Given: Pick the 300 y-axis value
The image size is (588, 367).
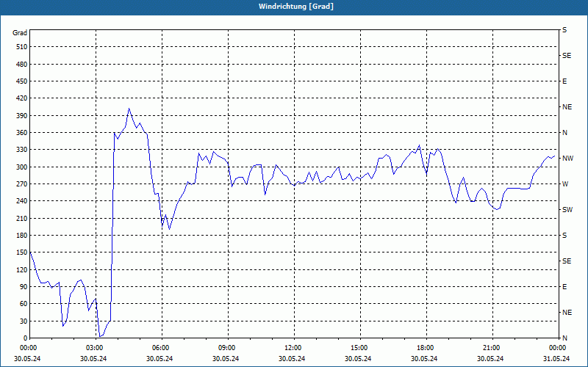Looking at the screenshot, I should click(22, 167).
